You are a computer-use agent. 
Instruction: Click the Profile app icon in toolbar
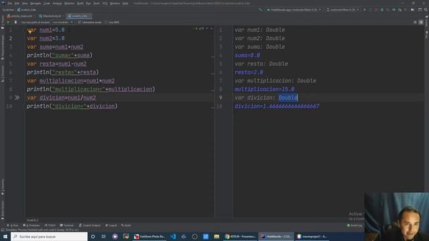(393, 9)
